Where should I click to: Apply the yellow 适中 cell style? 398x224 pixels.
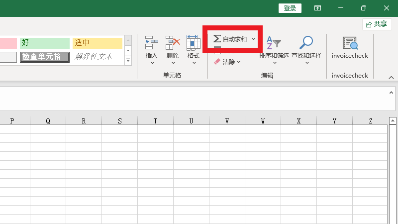[x=97, y=43]
